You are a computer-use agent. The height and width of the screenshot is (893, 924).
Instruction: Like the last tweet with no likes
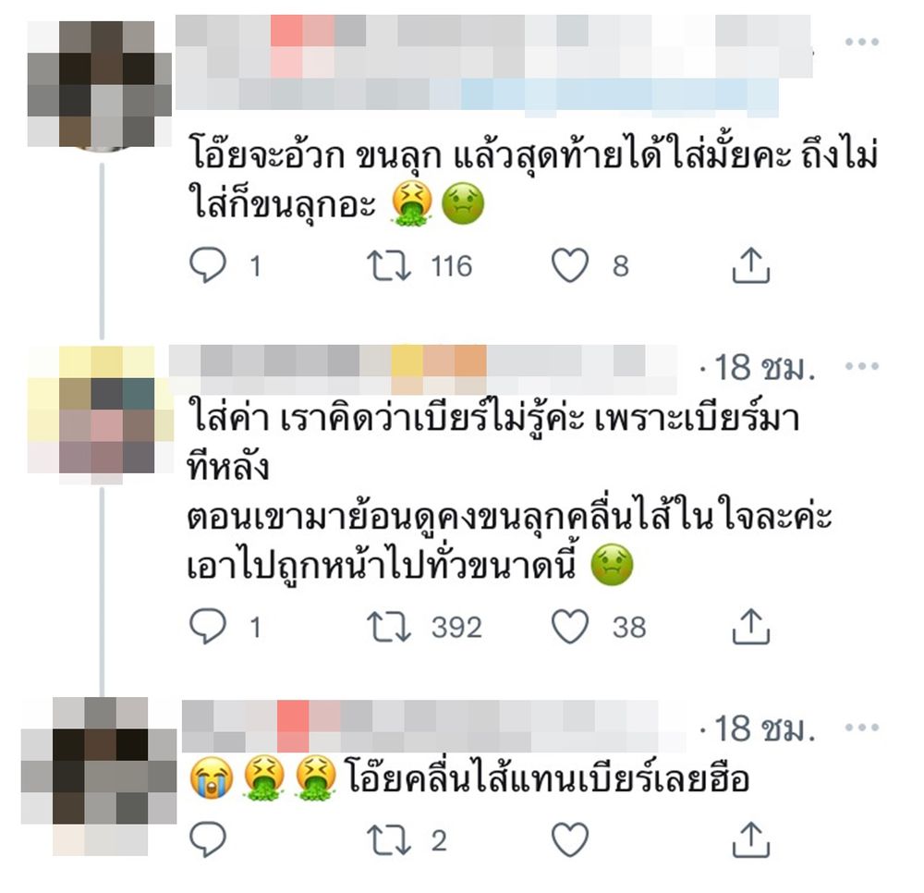coord(570,838)
